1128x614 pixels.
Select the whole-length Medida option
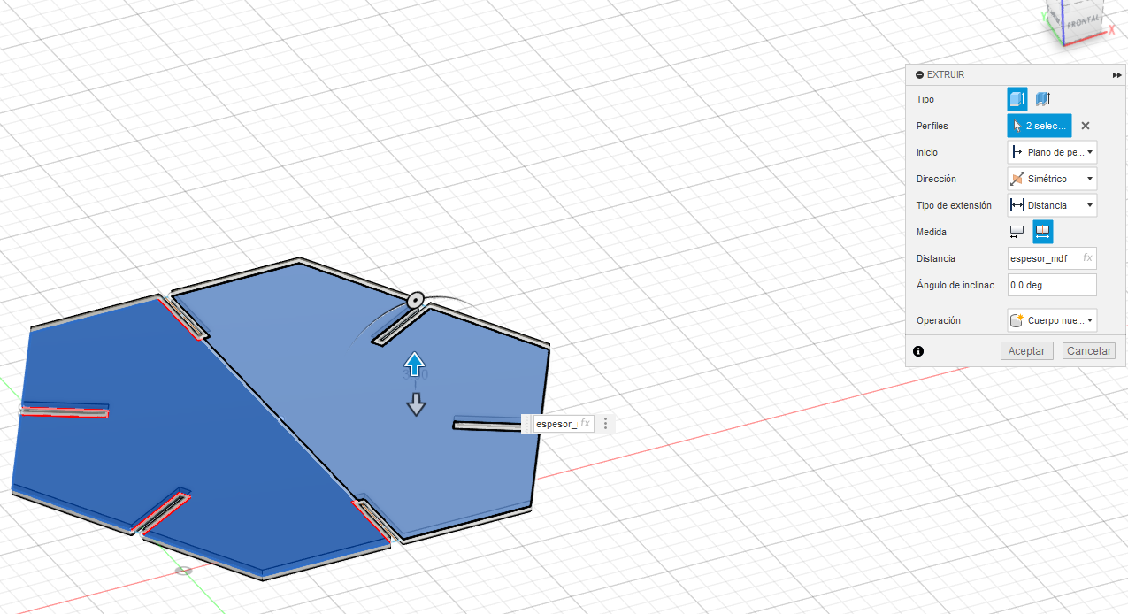pyautogui.click(x=1043, y=232)
